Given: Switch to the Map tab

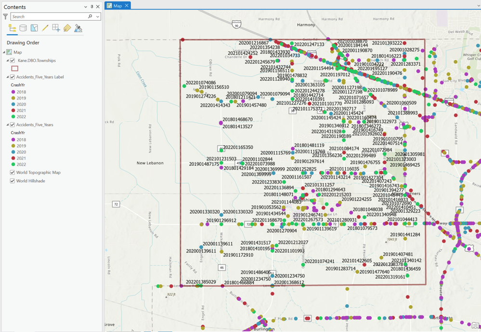Looking at the screenshot, I should (117, 6).
